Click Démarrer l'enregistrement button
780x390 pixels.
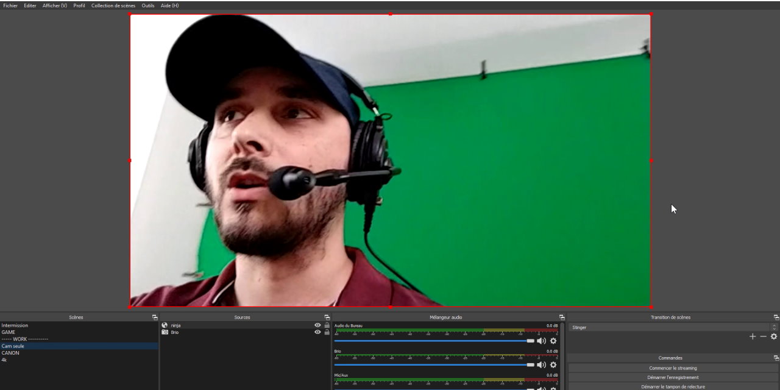[673, 377]
